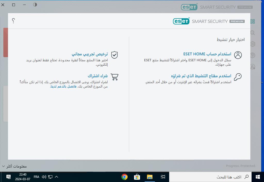Open File Explorer from the taskbar
The height and width of the screenshot is (182, 264).
(x=150, y=177)
